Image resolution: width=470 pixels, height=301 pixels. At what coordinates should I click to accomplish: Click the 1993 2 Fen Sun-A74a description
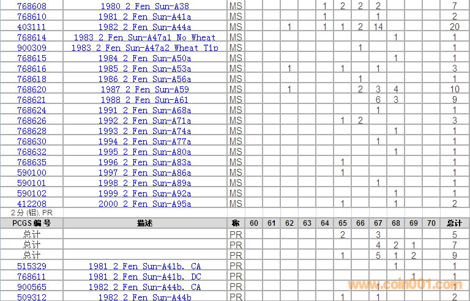click(x=144, y=131)
